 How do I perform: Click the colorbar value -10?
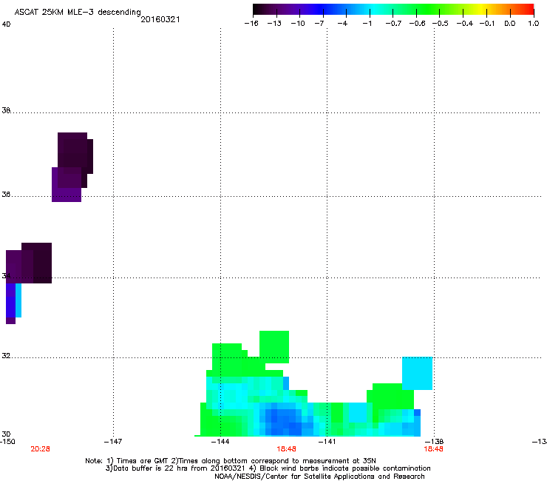coord(298,24)
